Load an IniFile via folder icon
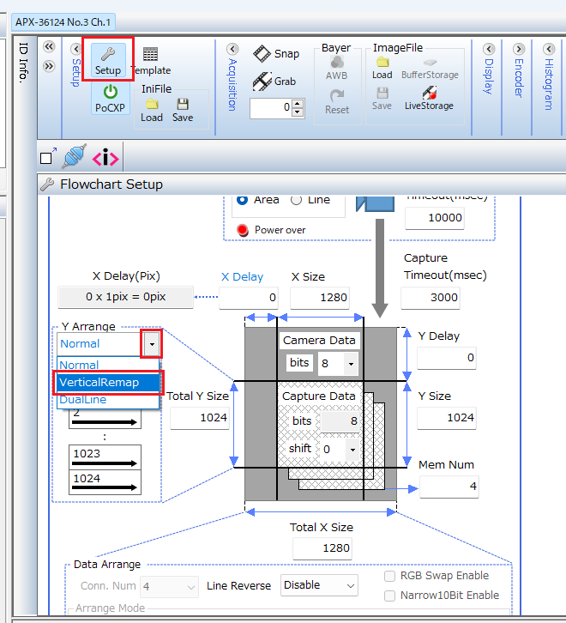Image resolution: width=566 pixels, height=623 pixels. (152, 104)
